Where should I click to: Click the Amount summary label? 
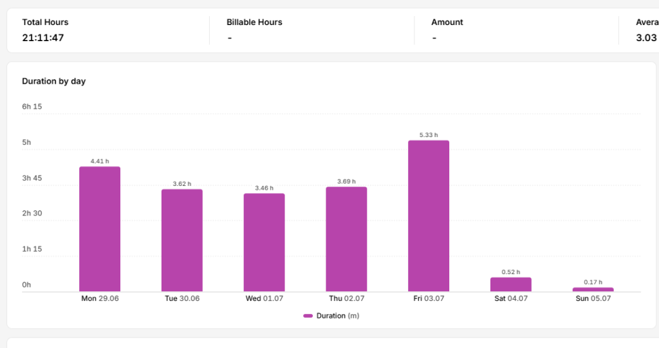point(447,23)
